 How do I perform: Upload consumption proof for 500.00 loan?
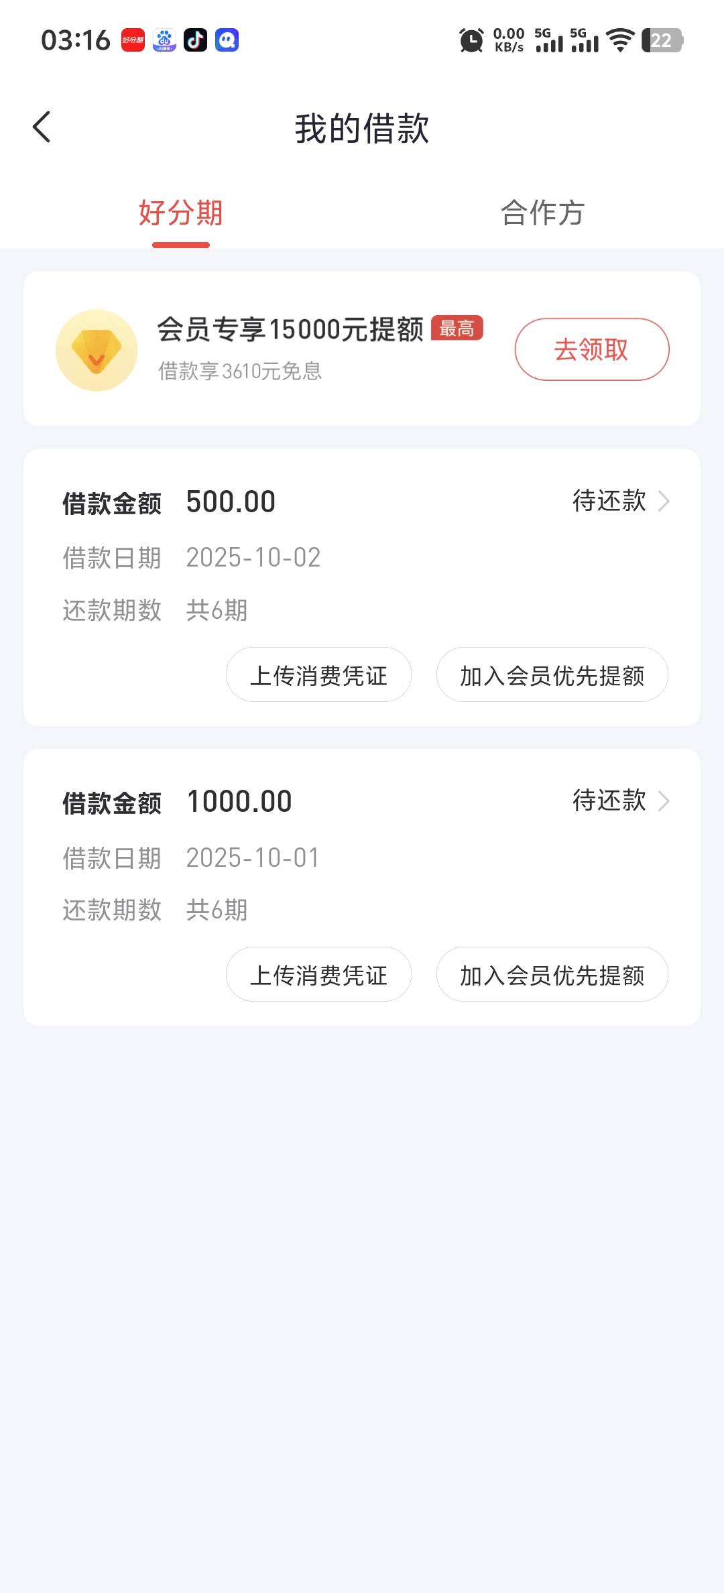click(318, 675)
